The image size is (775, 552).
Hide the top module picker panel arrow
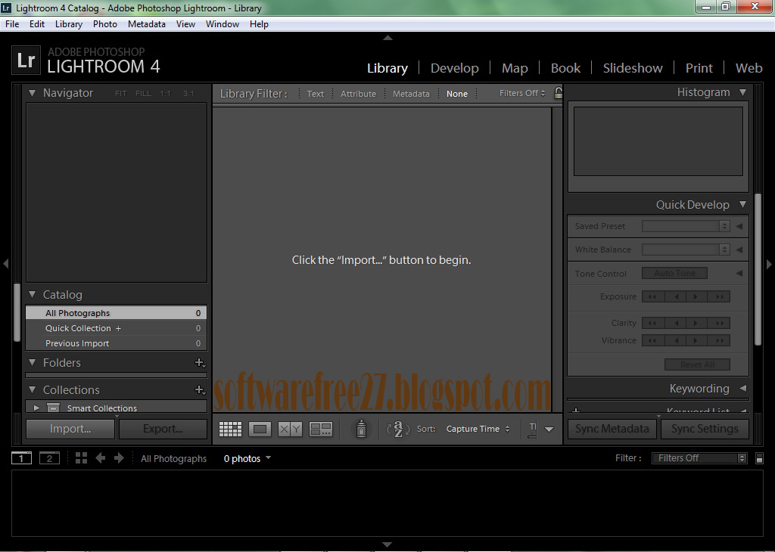(388, 38)
